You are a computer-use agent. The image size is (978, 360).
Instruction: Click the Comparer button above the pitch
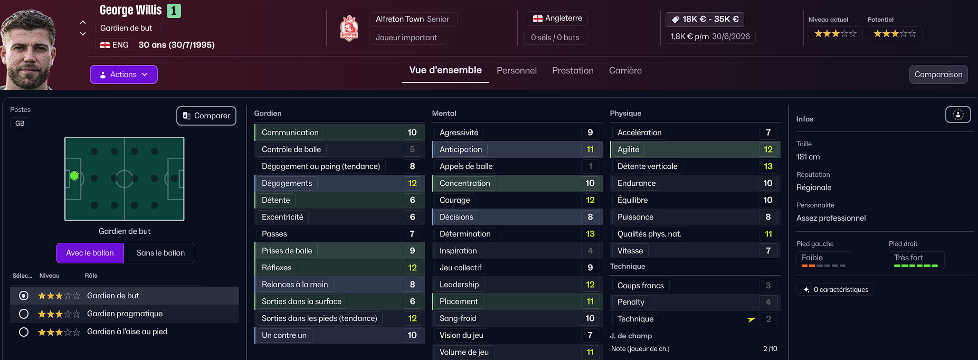(206, 116)
